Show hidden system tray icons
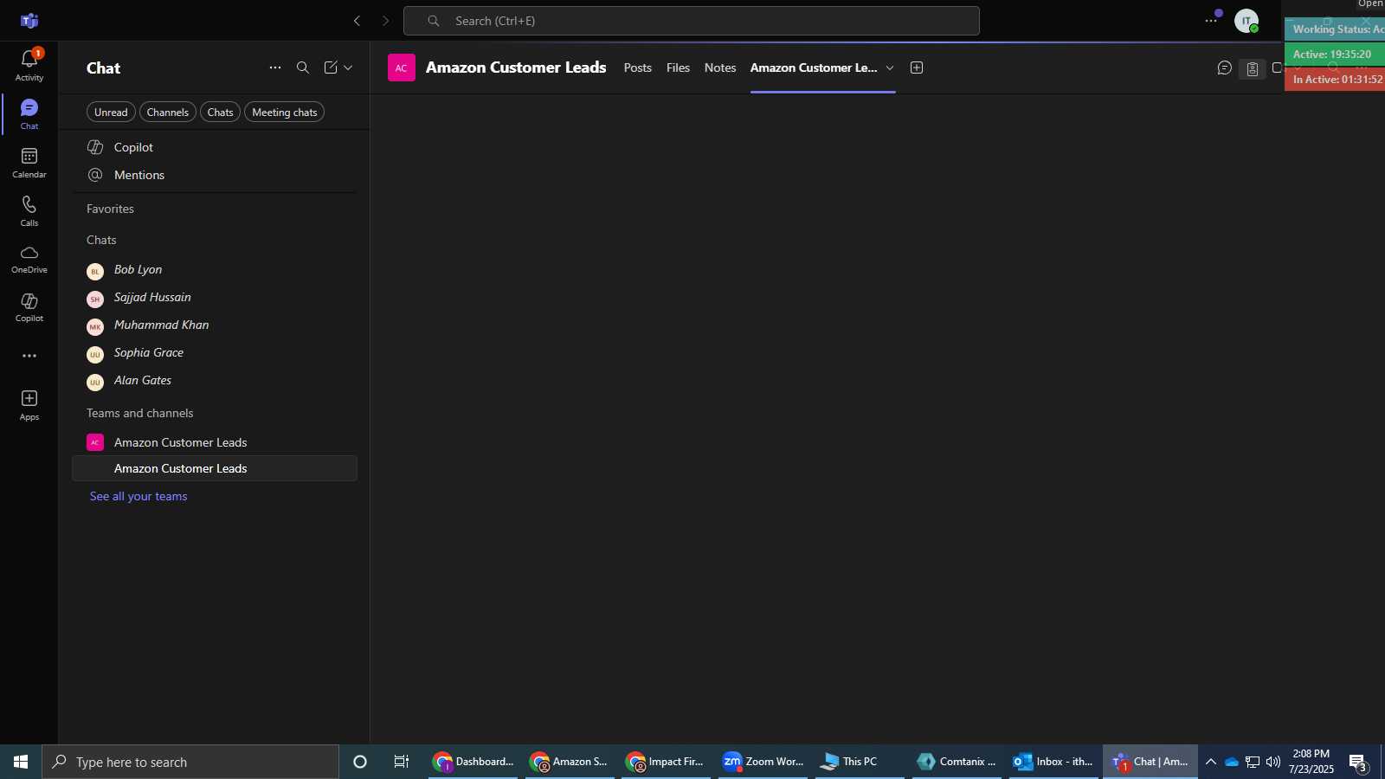 (1211, 762)
